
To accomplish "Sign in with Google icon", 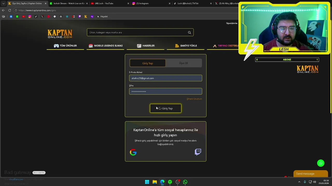I will click(x=133, y=152).
